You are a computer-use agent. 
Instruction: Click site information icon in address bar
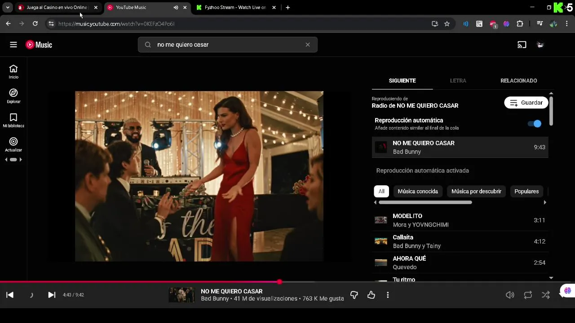tap(51, 24)
